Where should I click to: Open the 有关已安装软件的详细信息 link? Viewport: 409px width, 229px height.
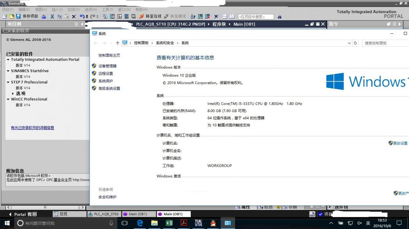(x=33, y=128)
